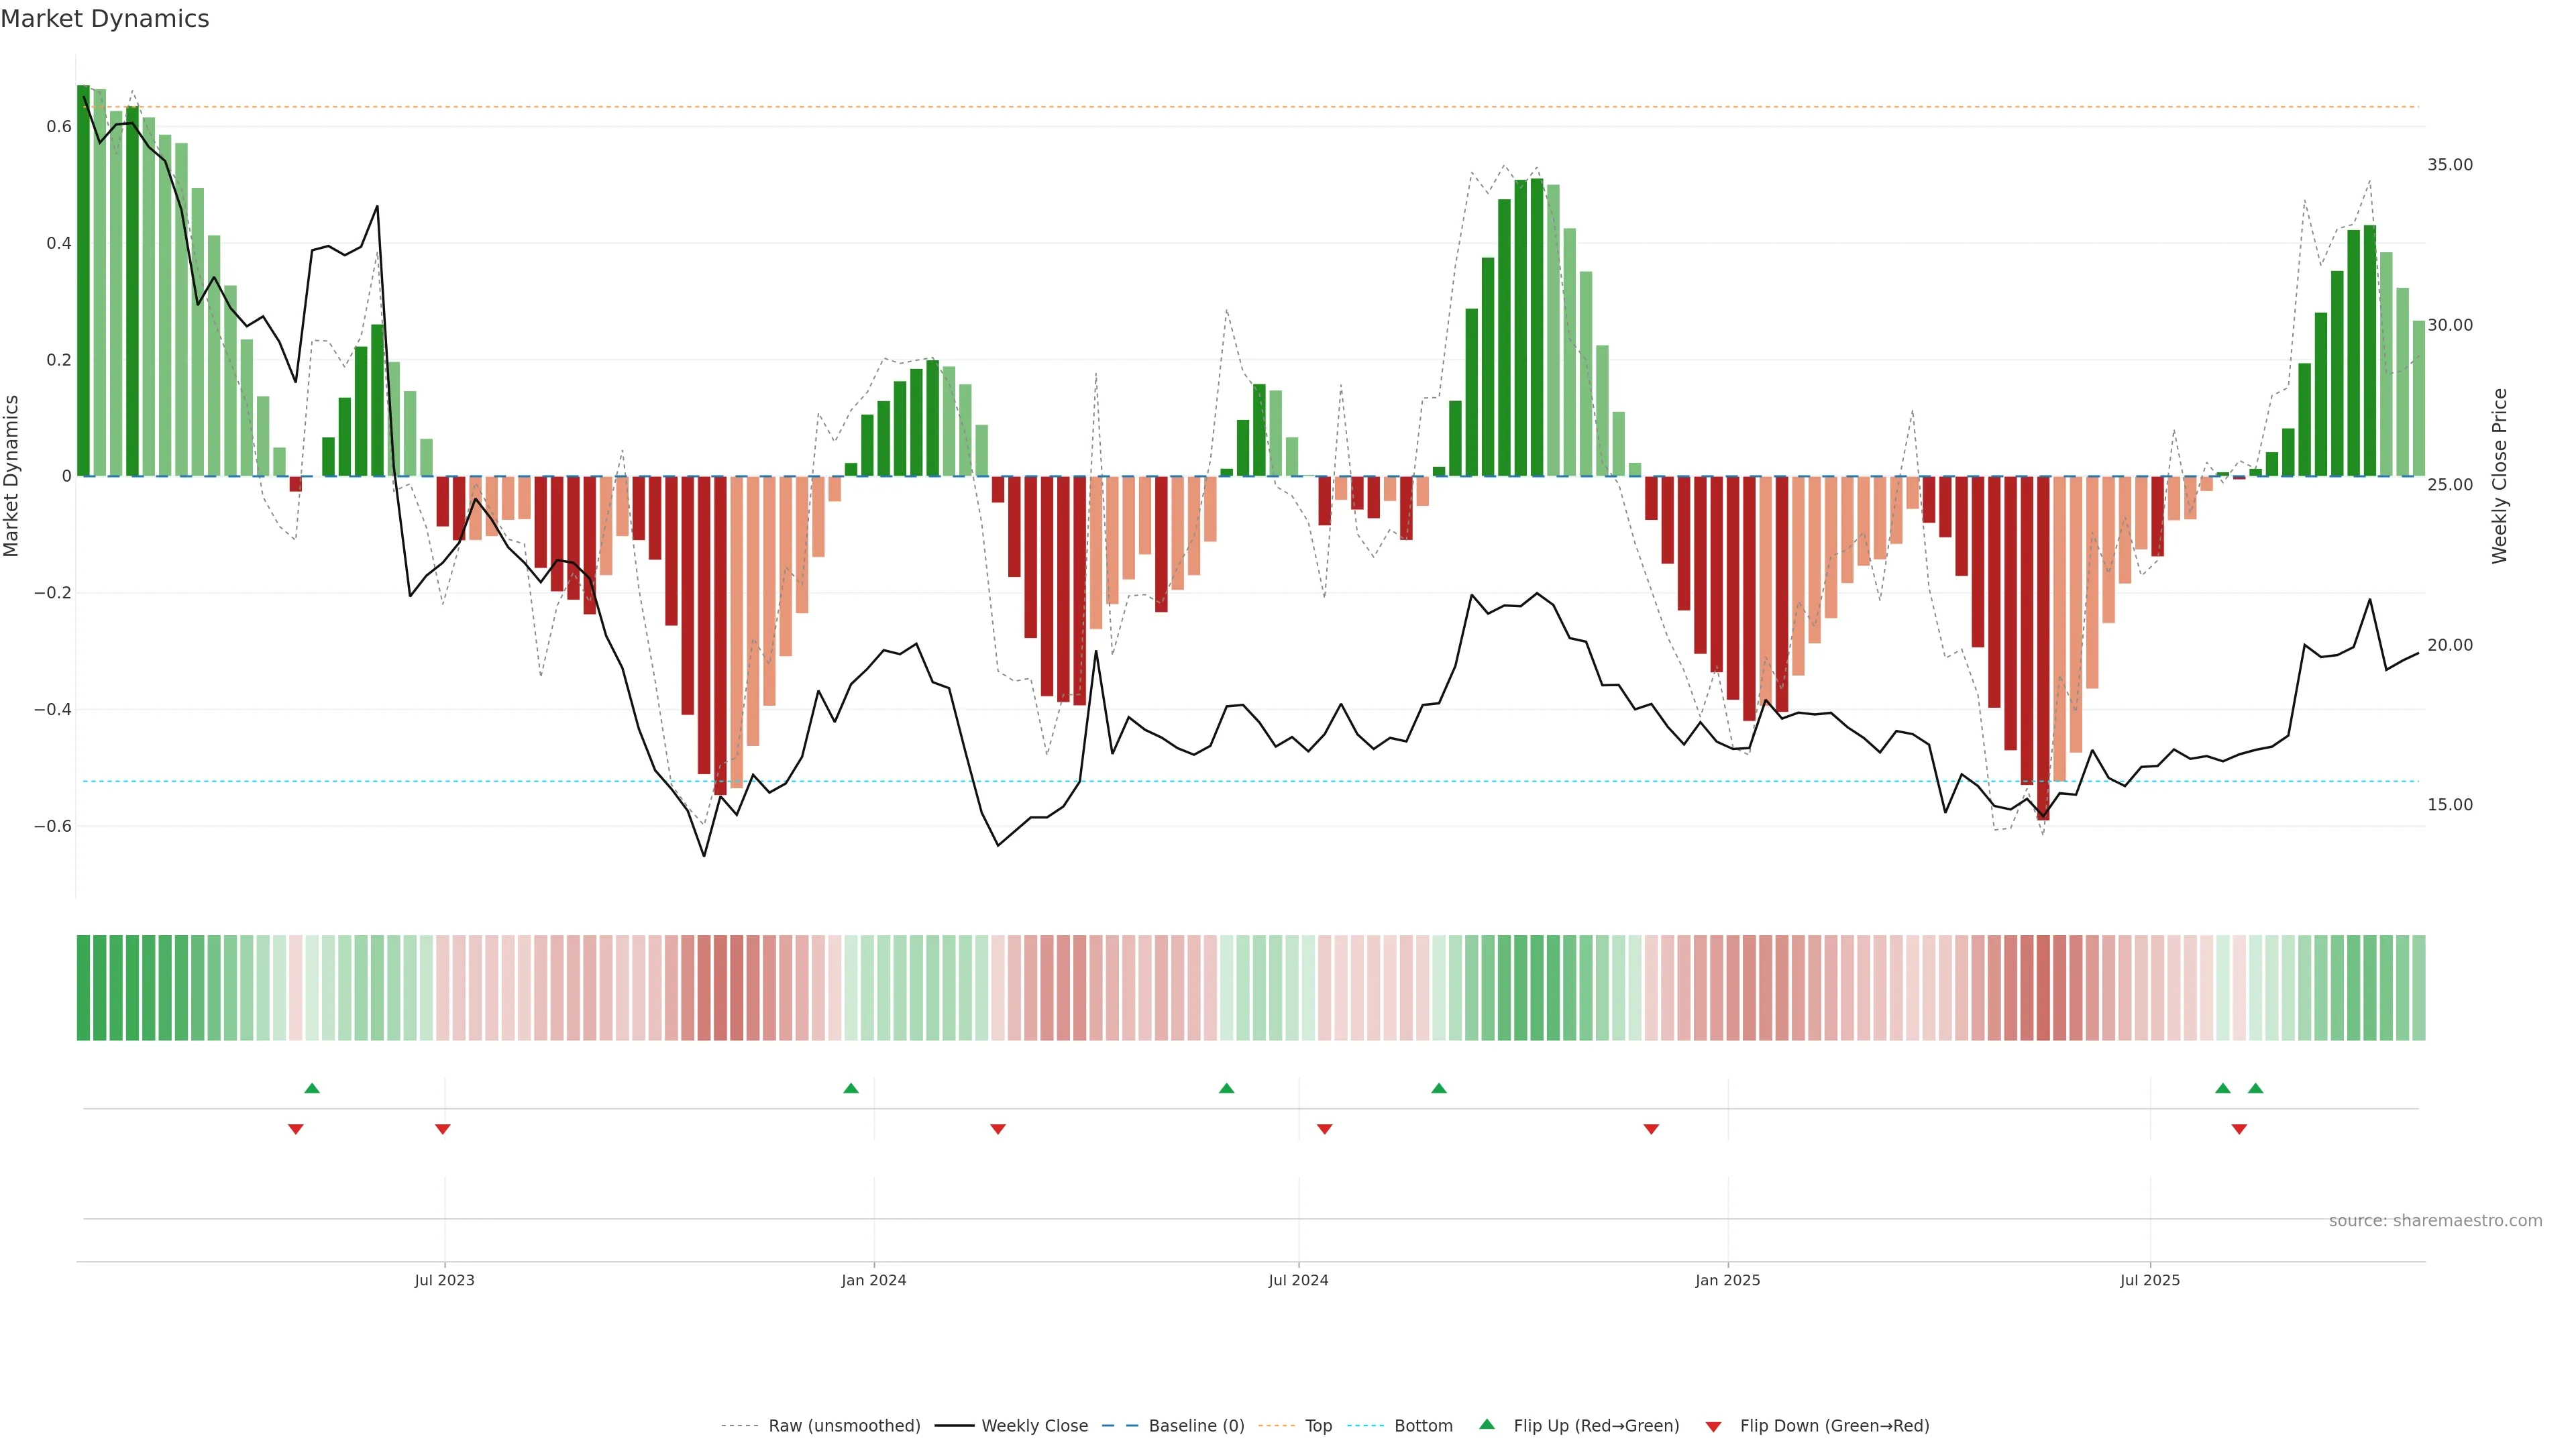Click the red Flip Down legend triangle

pyautogui.click(x=1713, y=1426)
